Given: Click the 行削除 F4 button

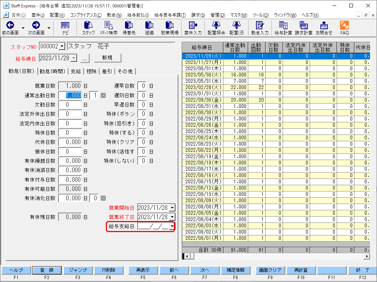Looking at the screenshot, I should pyautogui.click(x=109, y=270).
